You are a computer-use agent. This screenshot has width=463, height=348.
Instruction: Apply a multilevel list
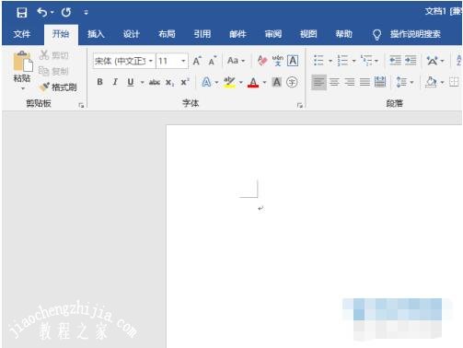366,61
